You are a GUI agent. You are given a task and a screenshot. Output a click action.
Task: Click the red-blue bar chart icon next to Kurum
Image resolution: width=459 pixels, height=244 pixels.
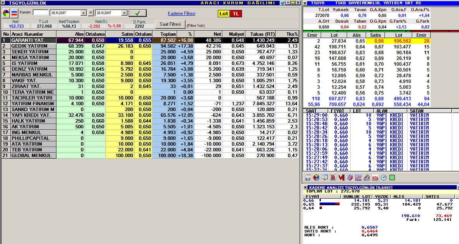click(x=14, y=13)
